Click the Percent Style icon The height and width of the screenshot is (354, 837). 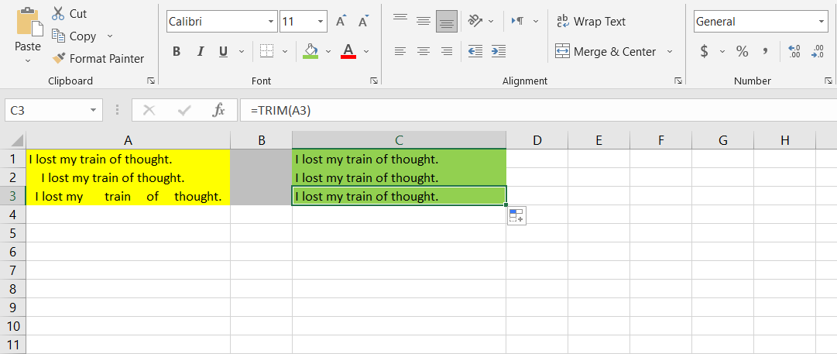pos(742,52)
